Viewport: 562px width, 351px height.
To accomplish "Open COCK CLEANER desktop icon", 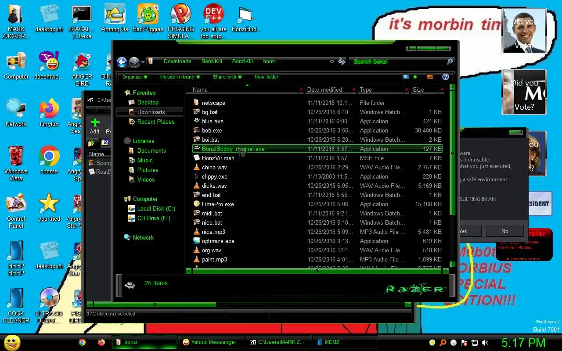I will [16, 305].
